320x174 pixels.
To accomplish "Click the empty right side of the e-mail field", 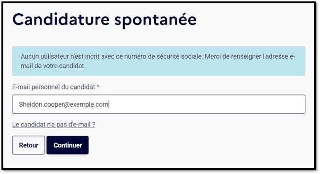I will (x=206, y=104).
